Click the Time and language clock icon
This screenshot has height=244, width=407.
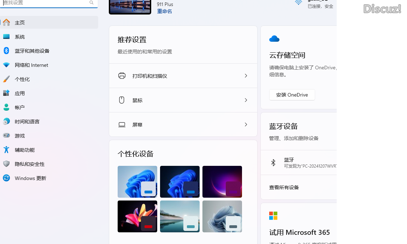coord(6,121)
